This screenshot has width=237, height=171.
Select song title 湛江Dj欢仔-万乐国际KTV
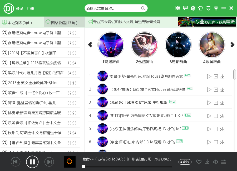pyautogui.click(x=146, y=116)
